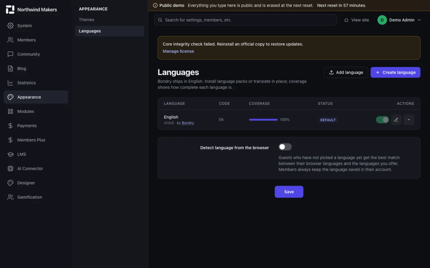This screenshot has width=430, height=268.
Task: Click the 100% coverage value
Action: pyautogui.click(x=285, y=120)
